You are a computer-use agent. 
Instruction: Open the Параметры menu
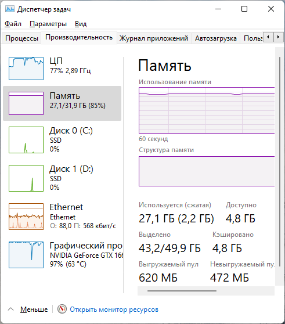pyautogui.click(x=48, y=24)
